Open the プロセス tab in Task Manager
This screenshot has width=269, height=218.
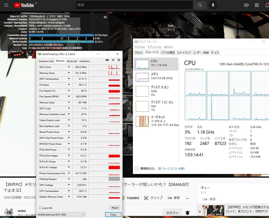click(x=138, y=53)
